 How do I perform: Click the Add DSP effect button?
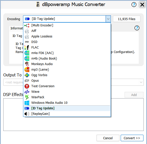click(134, 95)
